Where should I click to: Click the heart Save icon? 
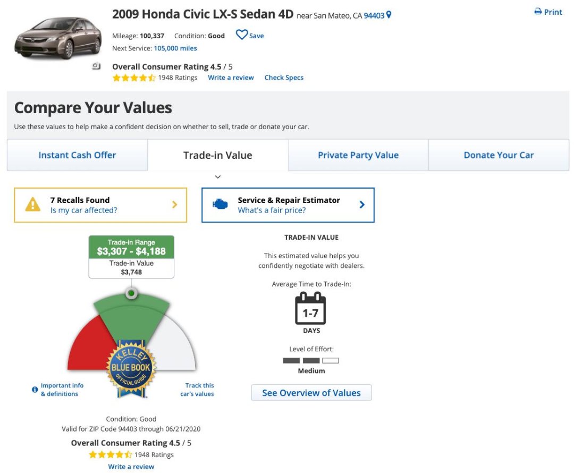pos(242,35)
